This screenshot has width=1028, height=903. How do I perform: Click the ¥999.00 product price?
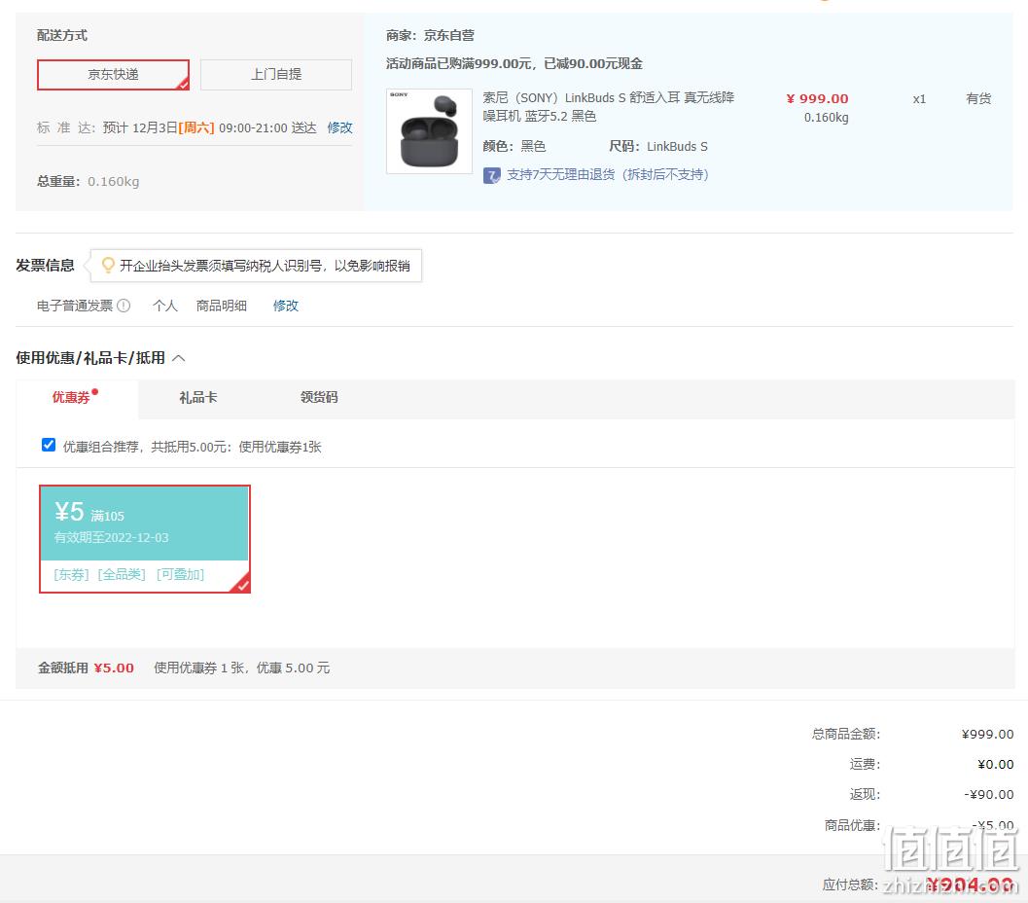[x=817, y=99]
